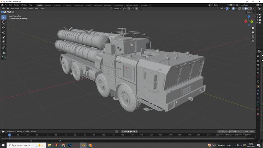Switch to the Modeling workspace tab
This screenshot has height=148, width=263.
pos(48,5)
